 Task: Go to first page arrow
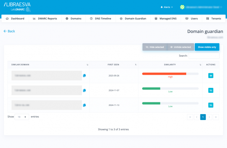tap(190, 117)
